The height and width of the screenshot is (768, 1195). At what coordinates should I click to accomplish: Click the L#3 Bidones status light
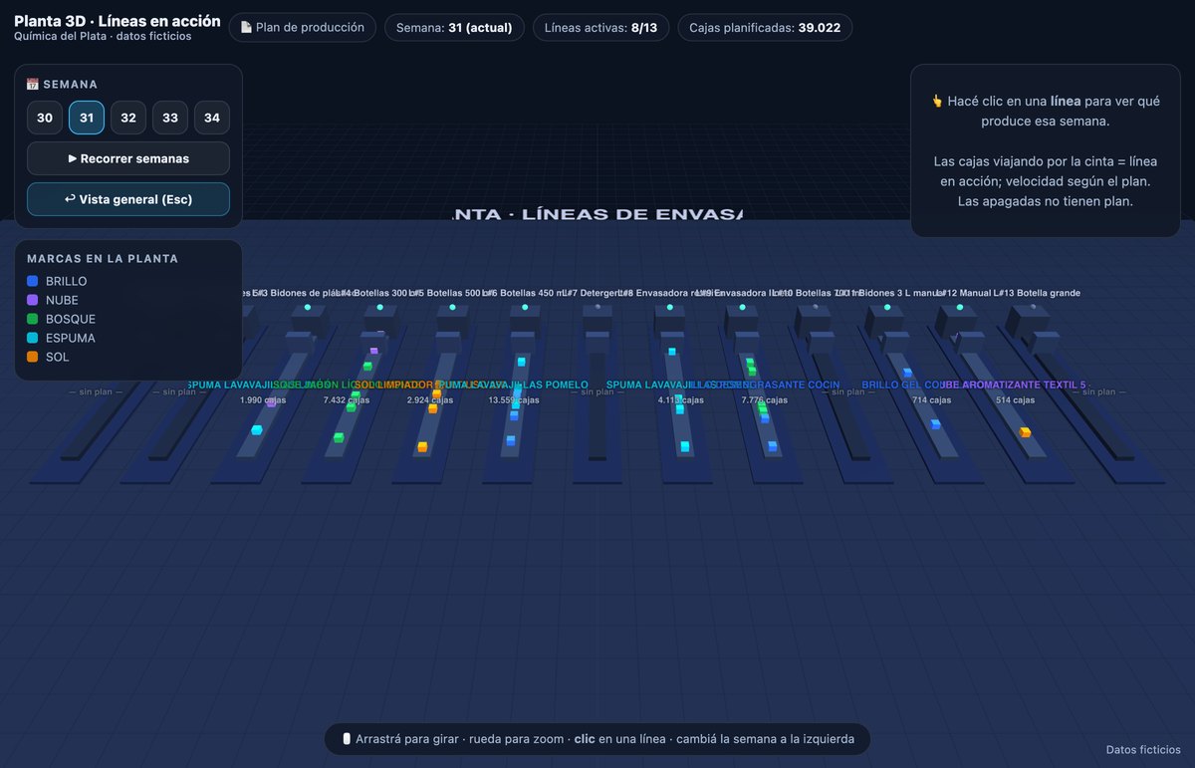[x=308, y=307]
